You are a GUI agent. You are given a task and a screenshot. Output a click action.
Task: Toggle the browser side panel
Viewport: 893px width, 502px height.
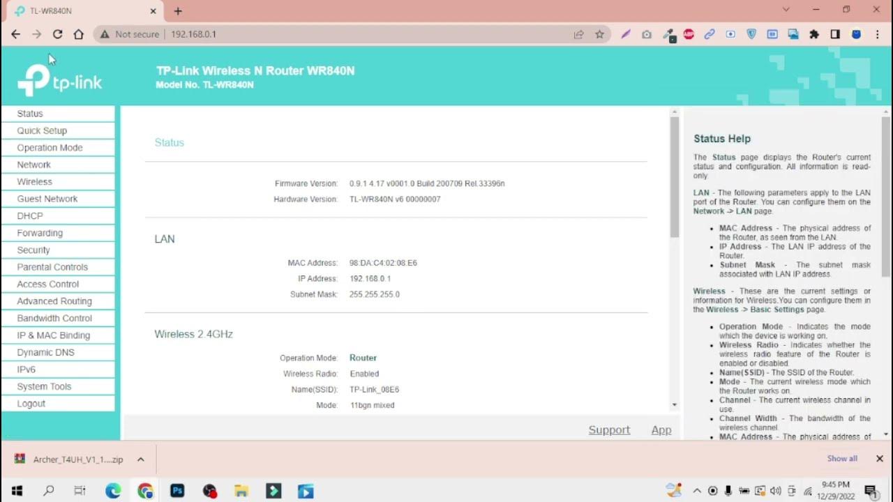[x=835, y=34]
